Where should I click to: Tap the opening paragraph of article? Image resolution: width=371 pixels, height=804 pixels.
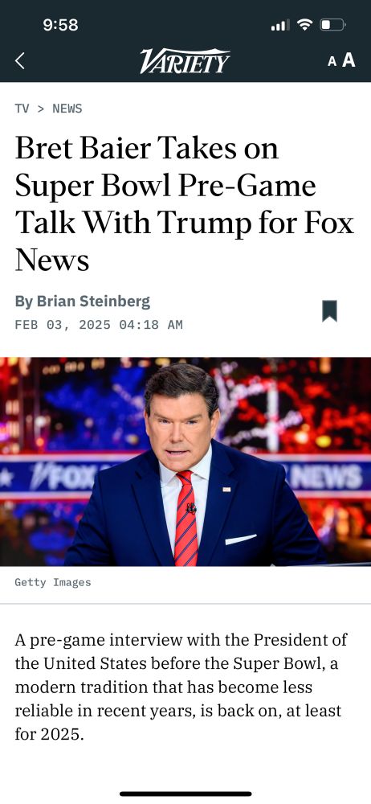coord(181,687)
